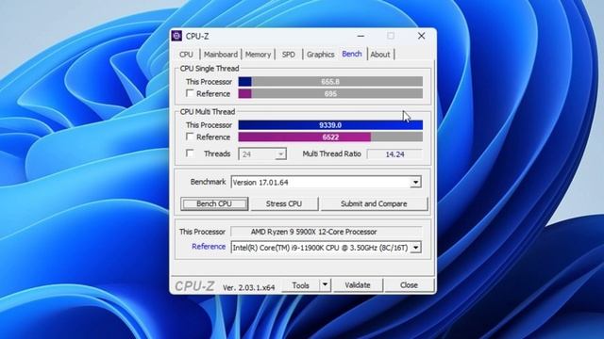Click the Validate button
This screenshot has width=604, height=339.
pyautogui.click(x=358, y=285)
